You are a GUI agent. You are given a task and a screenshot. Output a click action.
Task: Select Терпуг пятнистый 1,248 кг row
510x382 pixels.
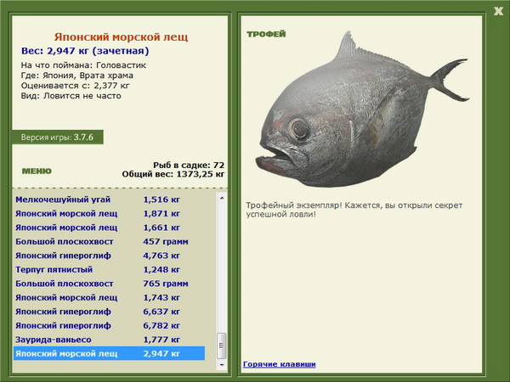point(110,269)
